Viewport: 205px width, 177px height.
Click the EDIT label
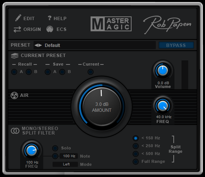tap(29, 18)
